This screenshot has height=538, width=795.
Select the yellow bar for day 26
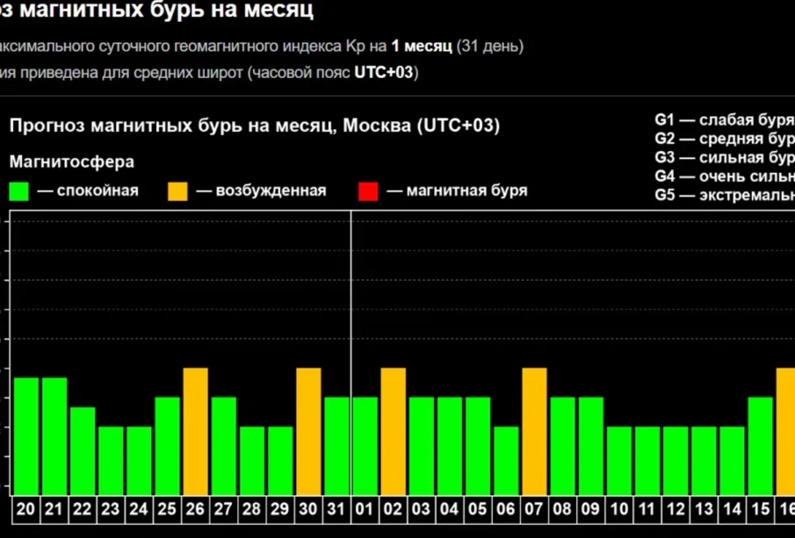click(x=195, y=430)
